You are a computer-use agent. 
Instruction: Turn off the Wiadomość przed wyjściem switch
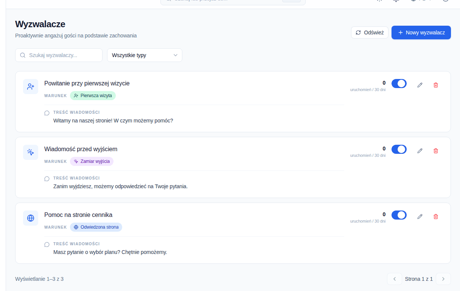399,149
